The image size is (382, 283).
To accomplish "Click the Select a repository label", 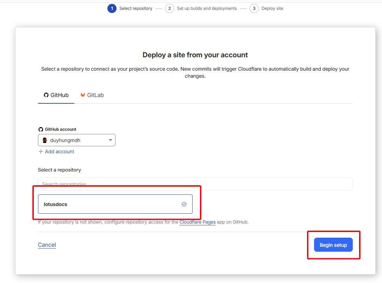I will pos(60,170).
